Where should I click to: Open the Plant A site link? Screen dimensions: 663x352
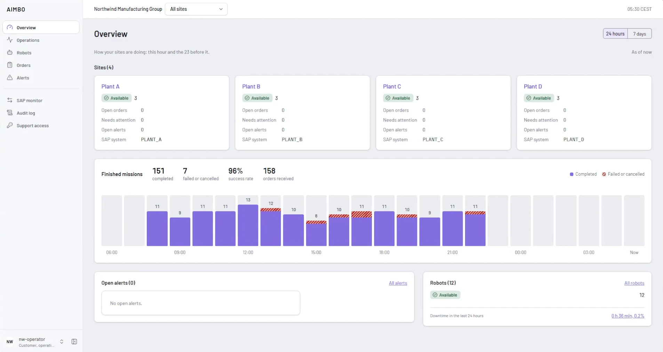coord(110,87)
